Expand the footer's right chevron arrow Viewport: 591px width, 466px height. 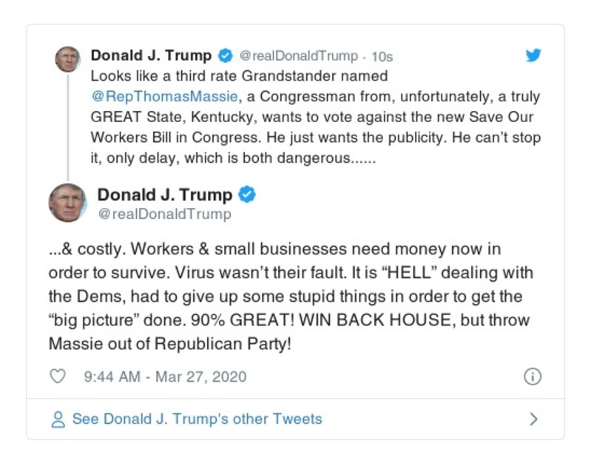click(533, 419)
